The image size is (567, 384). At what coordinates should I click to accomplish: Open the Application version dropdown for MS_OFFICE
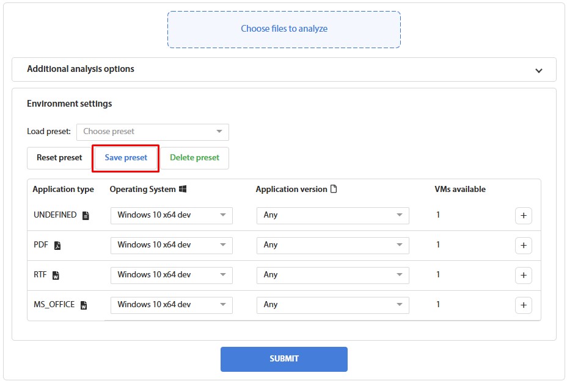point(332,305)
